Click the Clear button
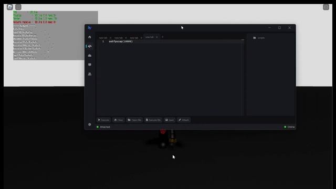 click(119, 120)
